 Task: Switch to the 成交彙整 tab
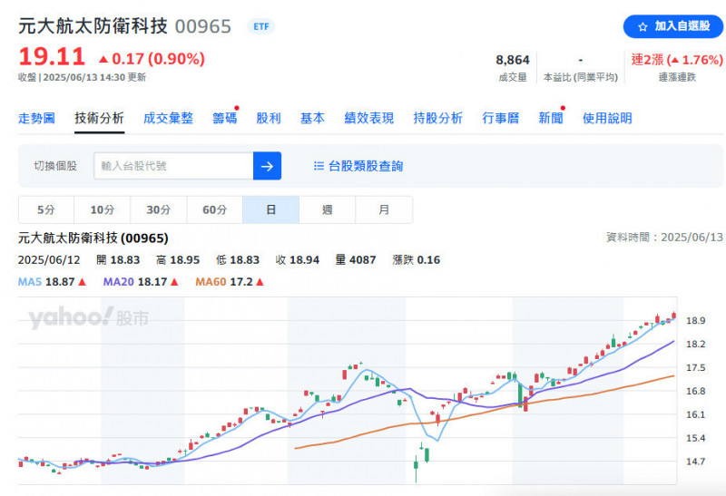pyautogui.click(x=168, y=118)
